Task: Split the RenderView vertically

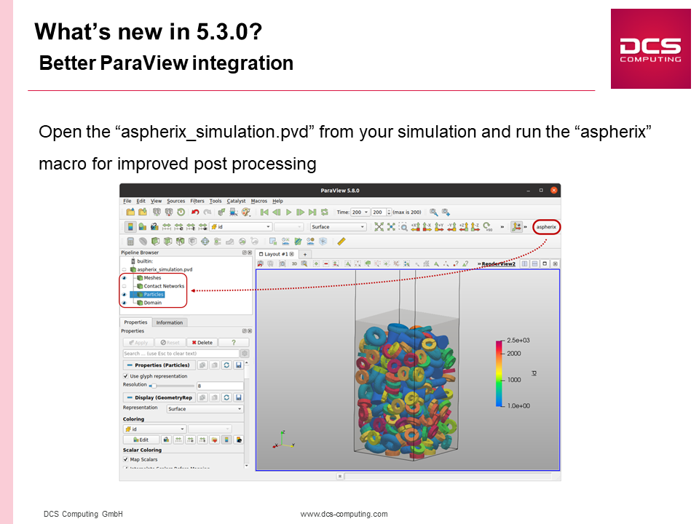Action: pos(534,263)
